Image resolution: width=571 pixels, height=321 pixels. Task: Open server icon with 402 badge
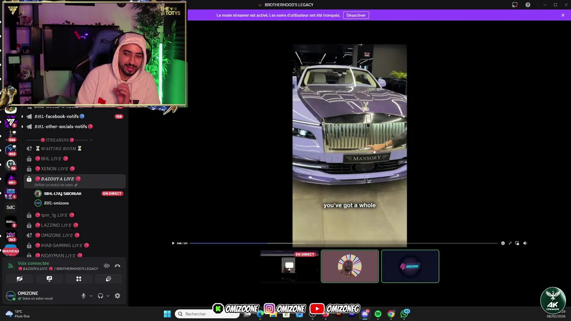(11, 149)
